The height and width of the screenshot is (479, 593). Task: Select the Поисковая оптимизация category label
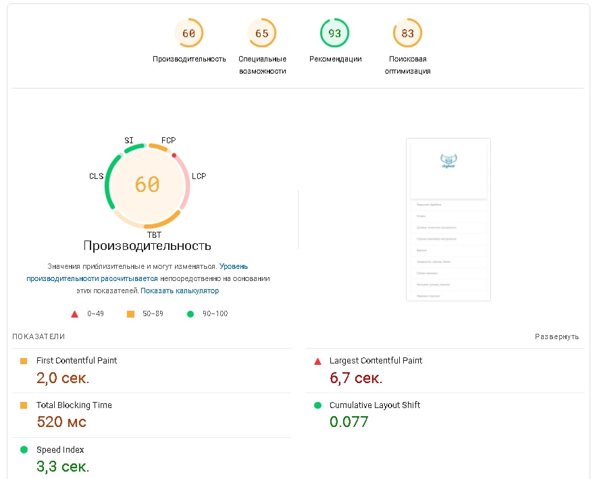[407, 65]
